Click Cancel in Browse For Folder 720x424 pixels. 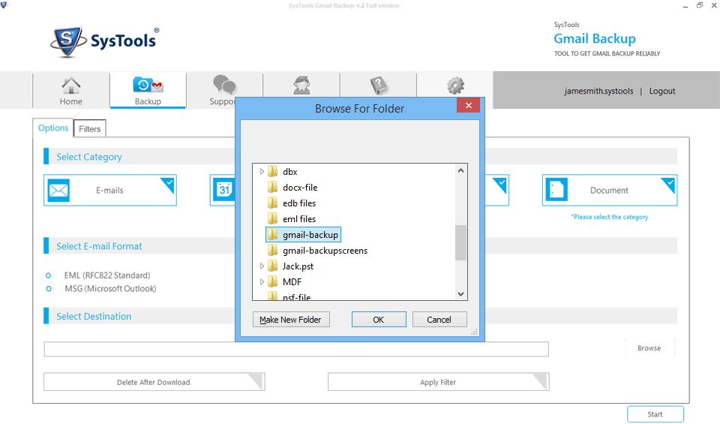tap(439, 320)
